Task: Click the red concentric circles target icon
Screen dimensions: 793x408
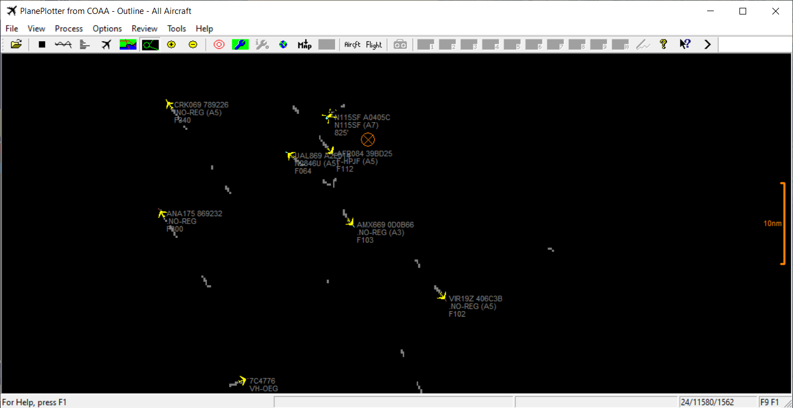Action: click(219, 45)
